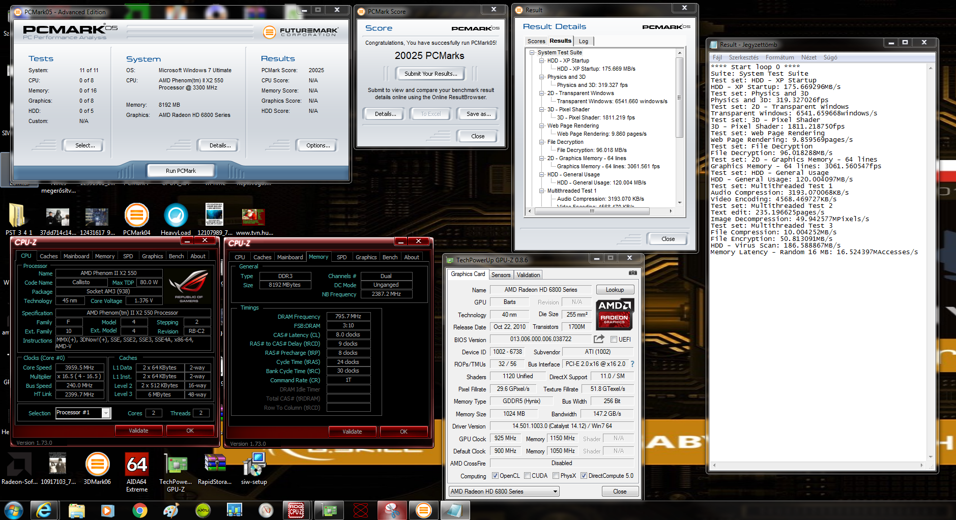Open the PCMark04 desktop shortcut
This screenshot has width=956, height=520.
pos(137,219)
